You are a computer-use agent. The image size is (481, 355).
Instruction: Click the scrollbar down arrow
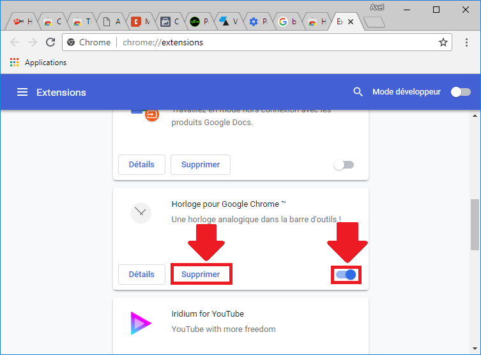coord(475,348)
